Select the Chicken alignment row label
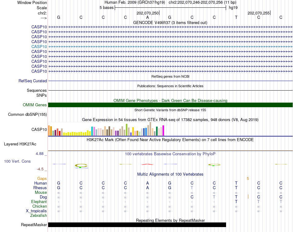The height and width of the screenshot is (232, 293). tap(39, 206)
